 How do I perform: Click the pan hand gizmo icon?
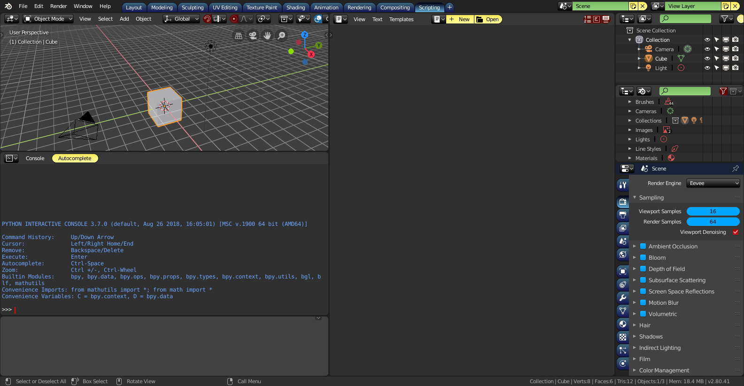coord(267,36)
